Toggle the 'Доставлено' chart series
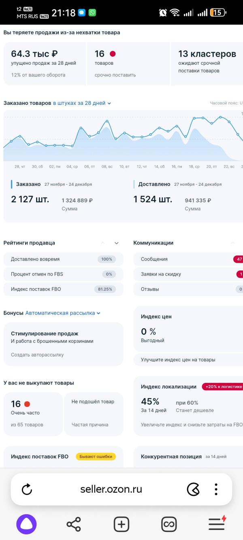Viewport: 243px width, 540px height. [x=154, y=184]
